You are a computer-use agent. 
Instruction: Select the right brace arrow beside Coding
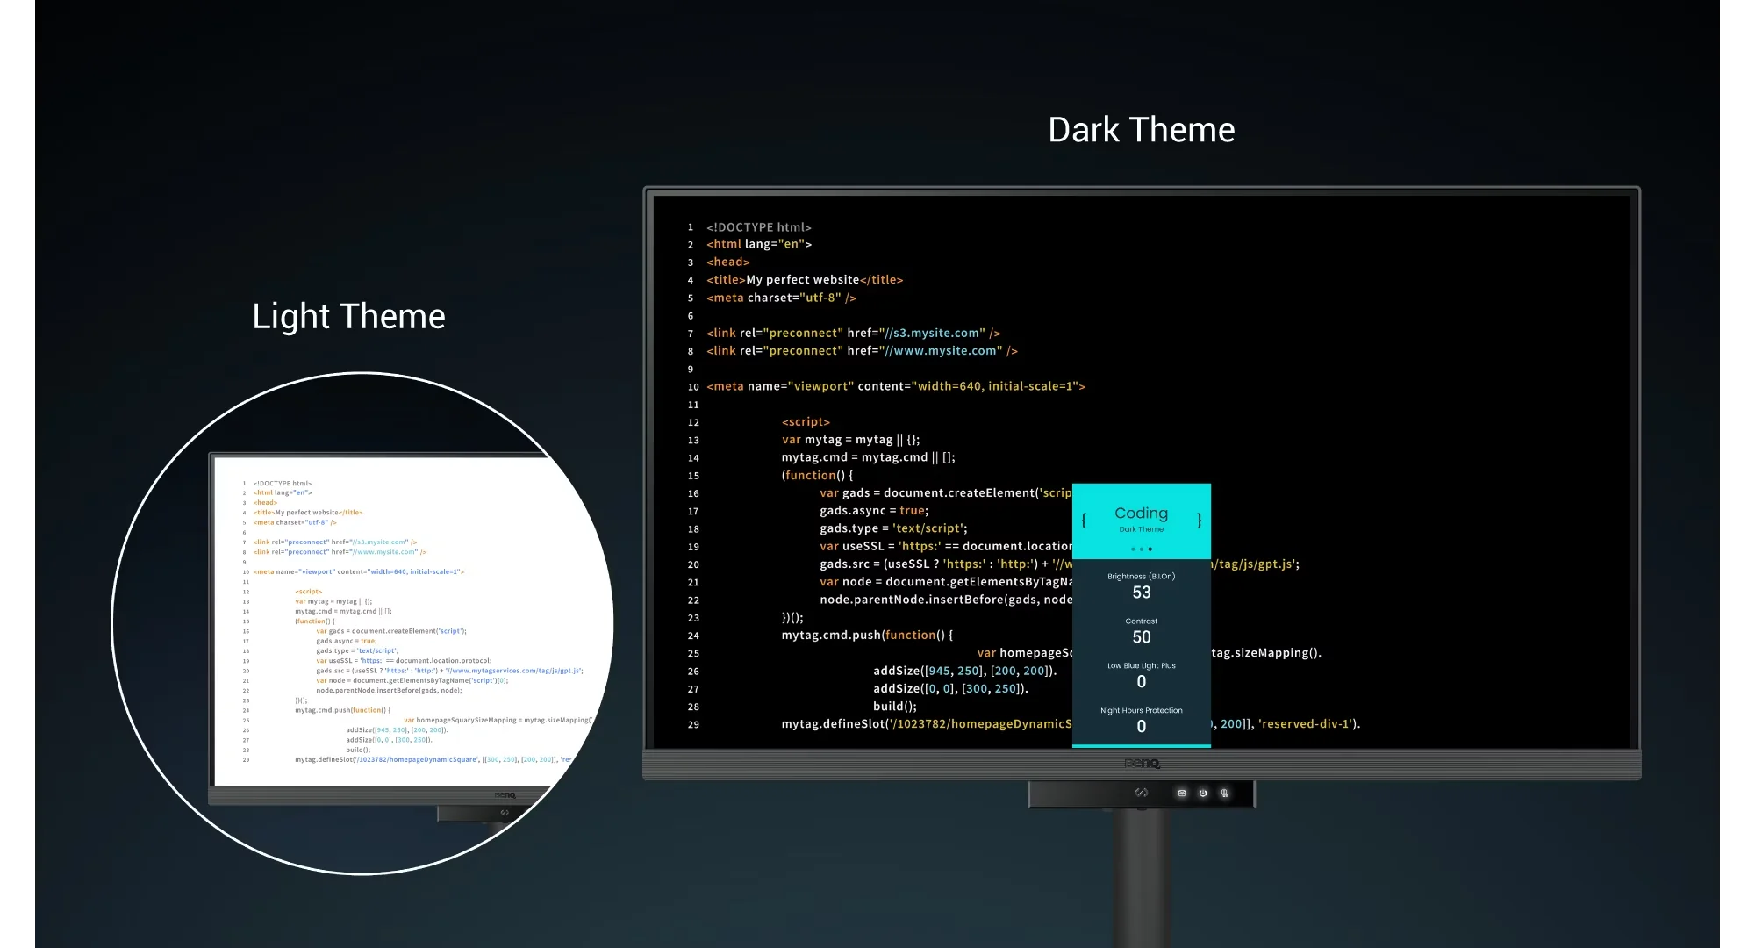click(1200, 520)
